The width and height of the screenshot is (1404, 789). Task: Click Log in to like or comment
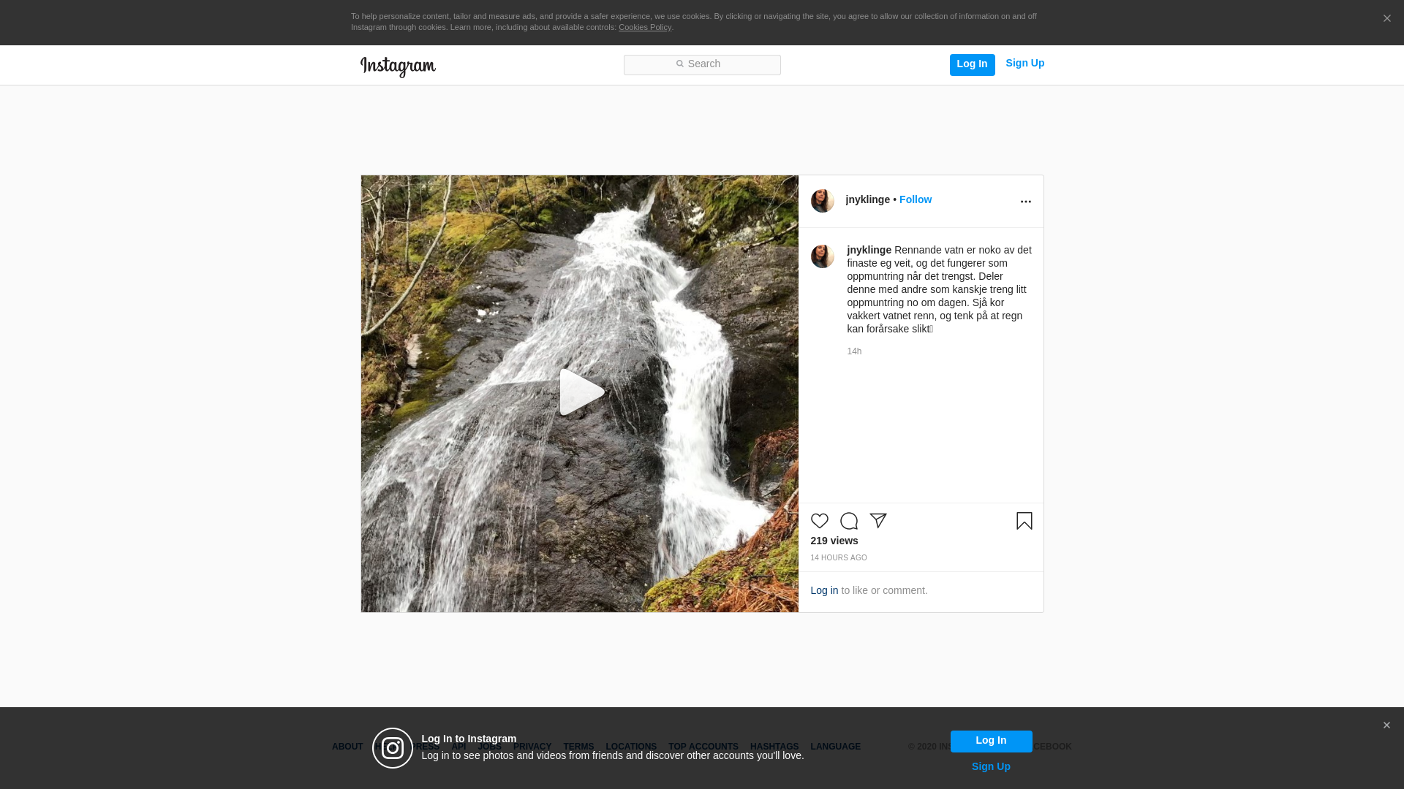[824, 591]
